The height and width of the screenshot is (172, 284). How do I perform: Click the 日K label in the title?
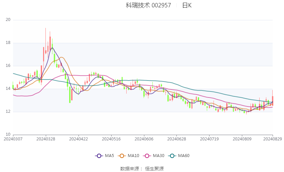187,5
